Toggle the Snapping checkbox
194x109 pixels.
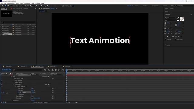[x=63, y=6]
